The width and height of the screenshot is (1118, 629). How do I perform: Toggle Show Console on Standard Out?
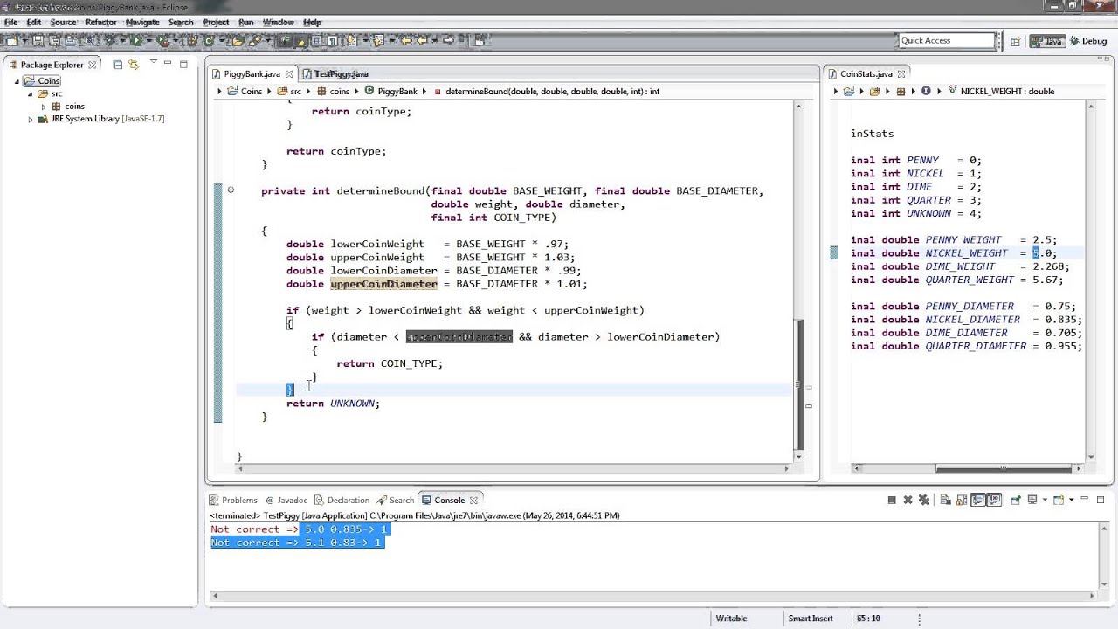[978, 500]
